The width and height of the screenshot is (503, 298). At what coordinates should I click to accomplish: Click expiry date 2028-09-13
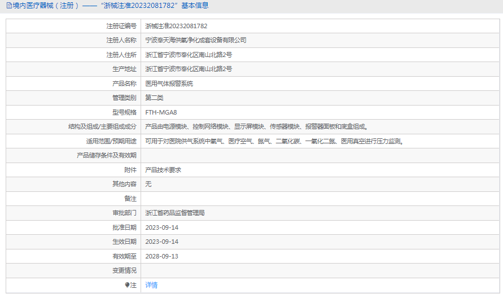[x=161, y=256]
